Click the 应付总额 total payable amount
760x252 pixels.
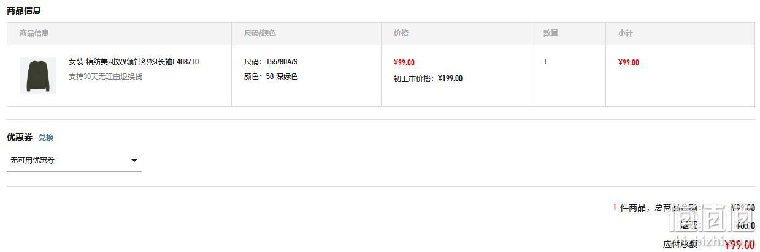[x=740, y=245]
